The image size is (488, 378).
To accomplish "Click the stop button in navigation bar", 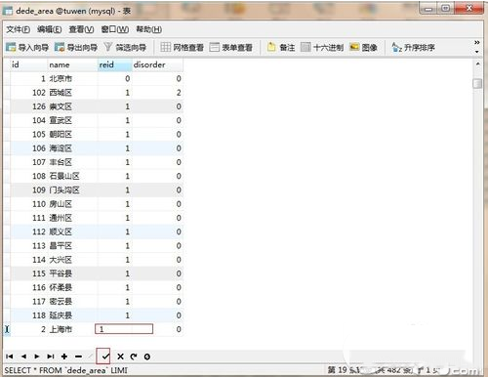I will tap(147, 357).
